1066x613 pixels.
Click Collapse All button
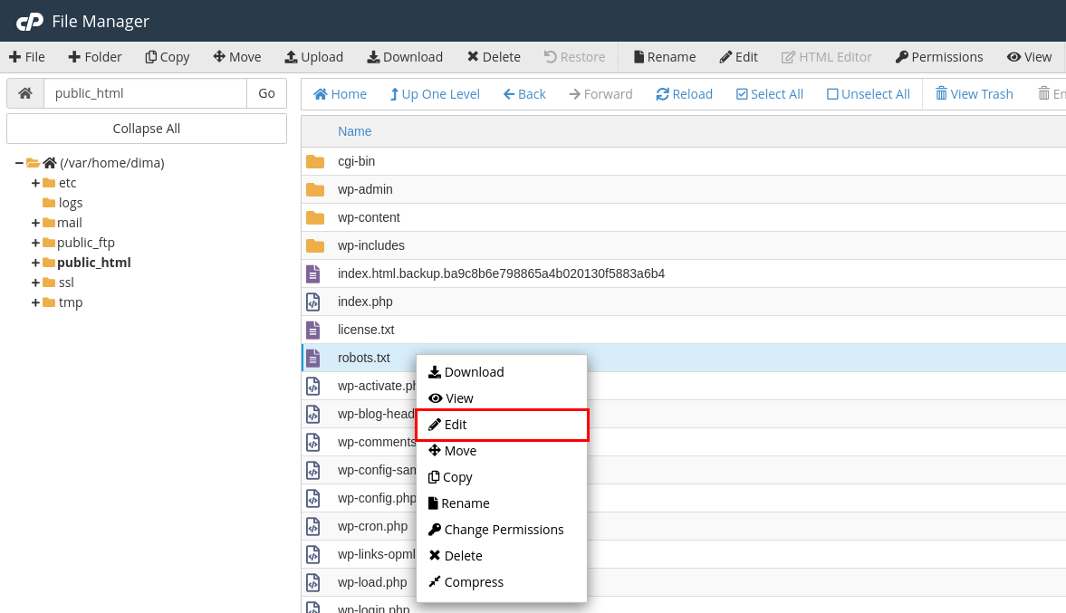[147, 129]
